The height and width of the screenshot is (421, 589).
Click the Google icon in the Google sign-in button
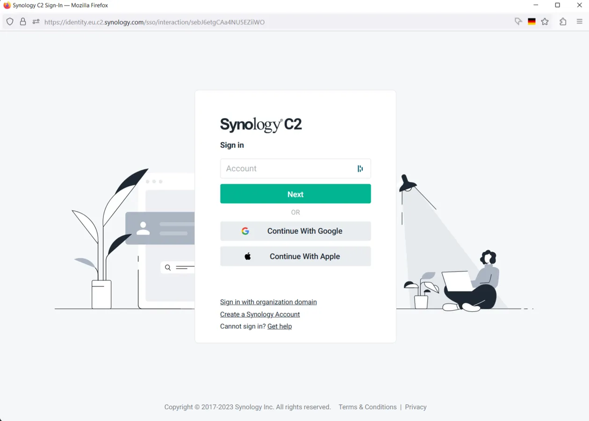point(245,230)
